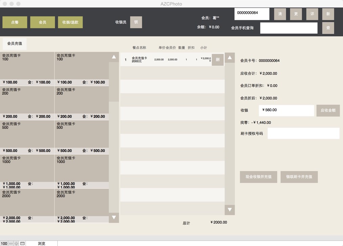Screen dimensions: 343x246
Task: Clear the member with the 清 button
Action: coord(280,14)
